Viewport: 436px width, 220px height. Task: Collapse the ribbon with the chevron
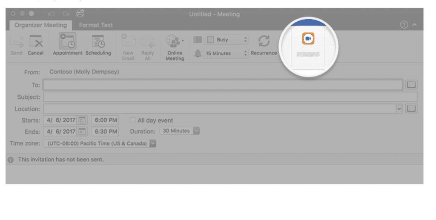click(414, 25)
